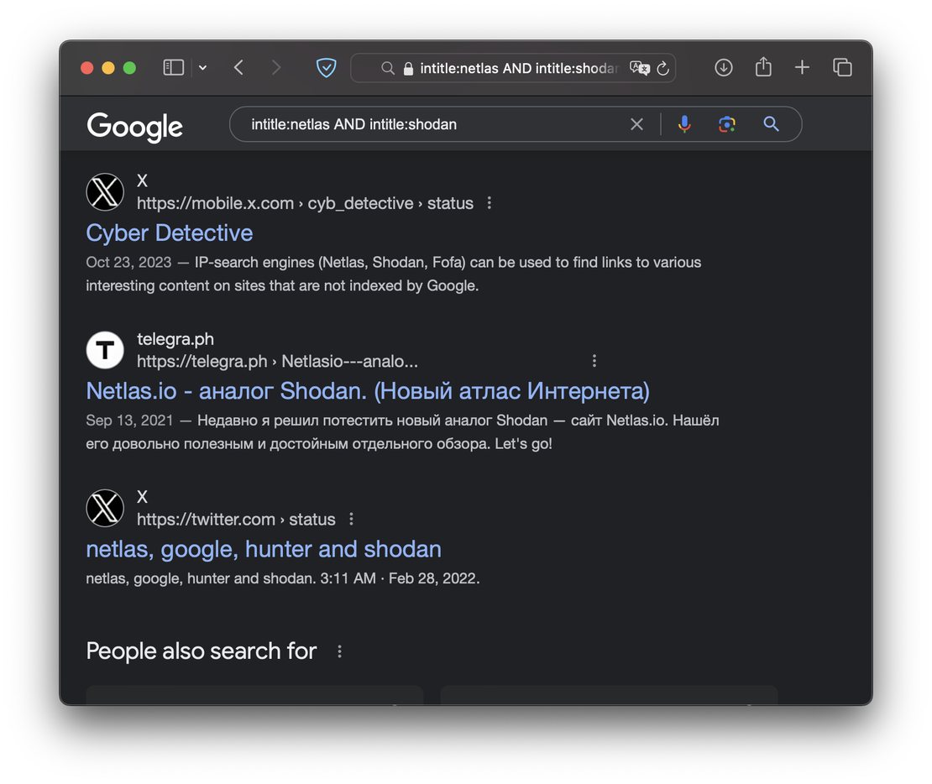Clear the Google search box text
This screenshot has width=932, height=784.
point(636,124)
